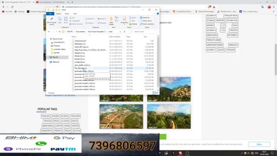The width and height of the screenshot is (277, 156).
Task: Open Properties from the ribbon
Action: pyautogui.click(x=124, y=21)
